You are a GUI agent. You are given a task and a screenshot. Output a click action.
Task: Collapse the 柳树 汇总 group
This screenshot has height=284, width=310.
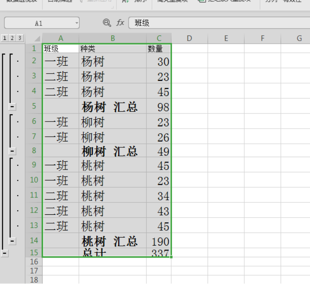12,151
